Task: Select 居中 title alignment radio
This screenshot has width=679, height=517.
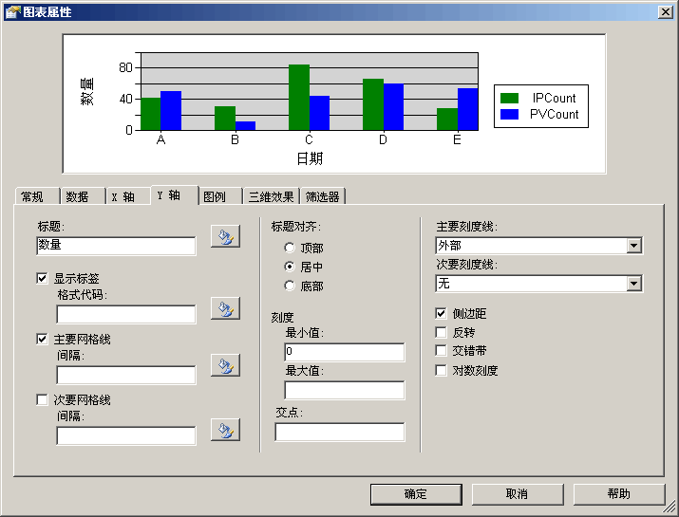Action: (x=290, y=267)
